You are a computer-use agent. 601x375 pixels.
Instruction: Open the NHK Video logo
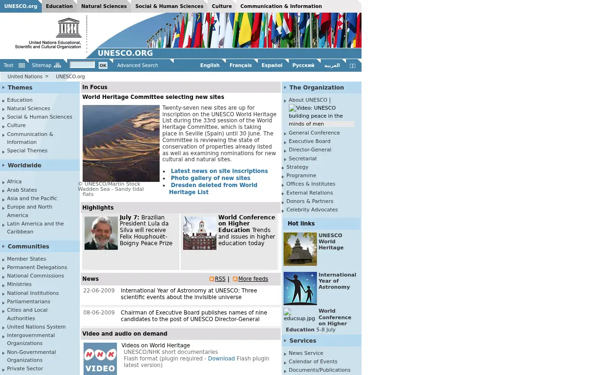(x=100, y=359)
